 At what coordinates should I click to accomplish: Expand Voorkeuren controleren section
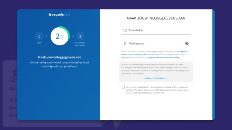point(156,78)
